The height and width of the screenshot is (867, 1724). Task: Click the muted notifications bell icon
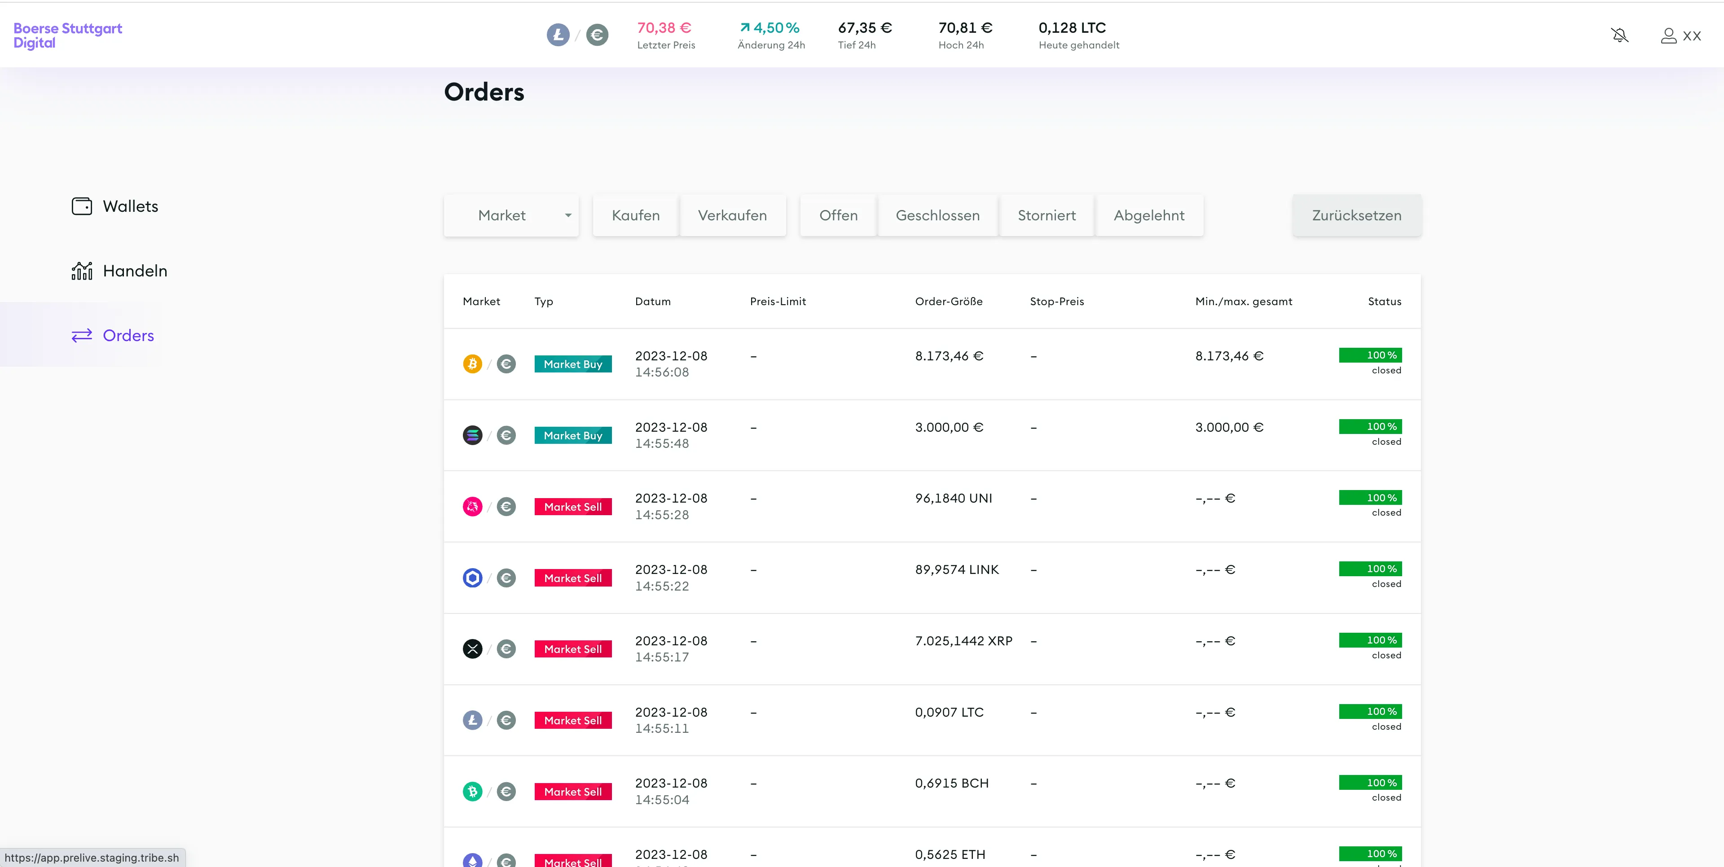coord(1620,35)
